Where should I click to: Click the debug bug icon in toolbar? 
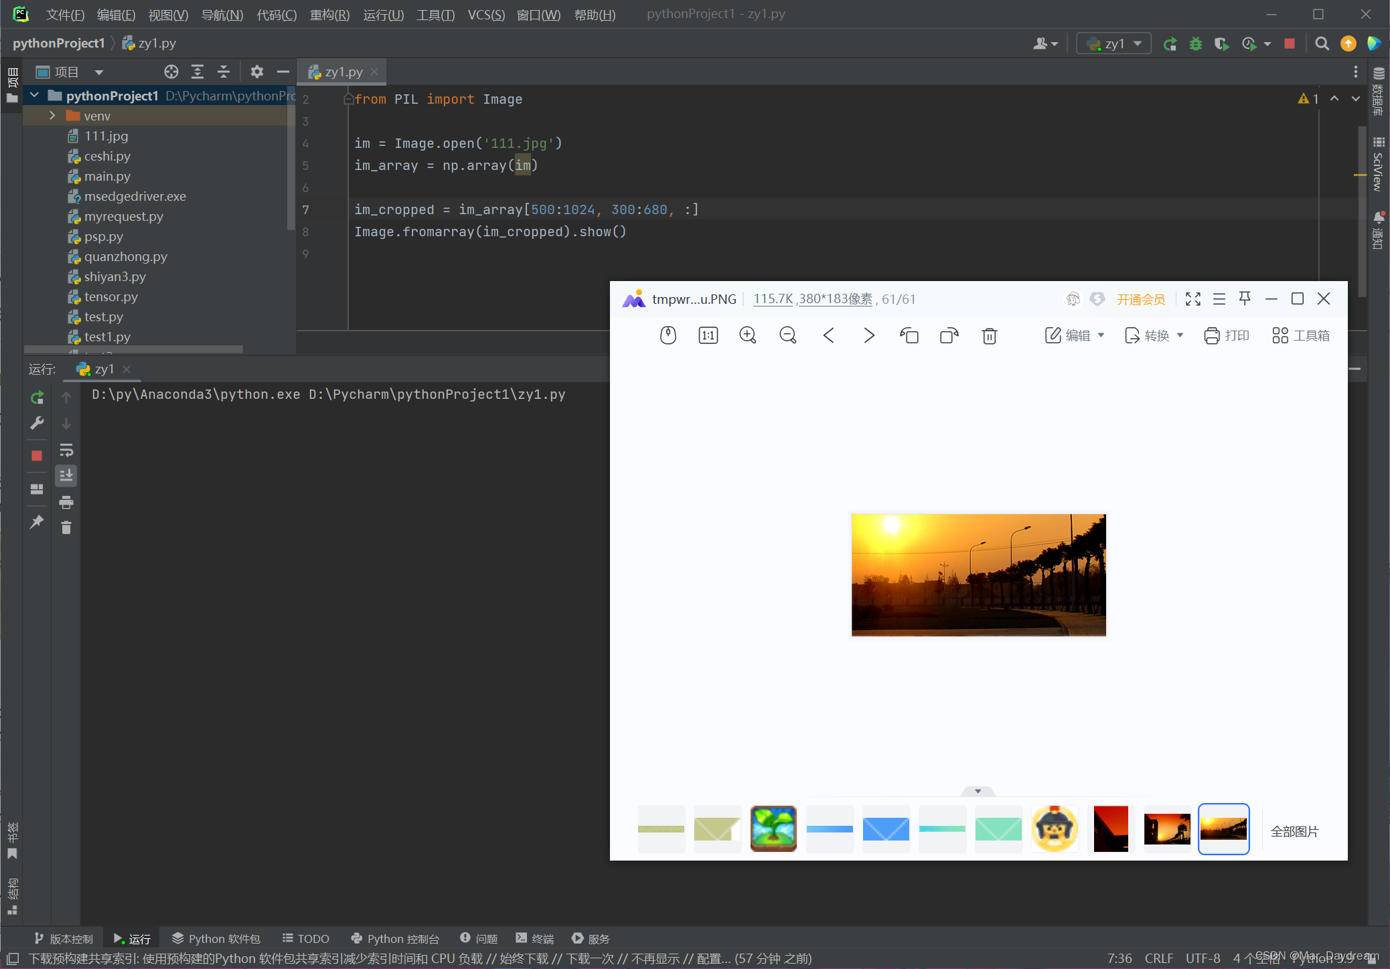(x=1196, y=43)
